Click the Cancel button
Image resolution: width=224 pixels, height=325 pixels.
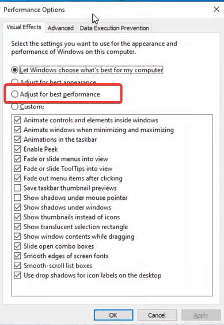157,315
